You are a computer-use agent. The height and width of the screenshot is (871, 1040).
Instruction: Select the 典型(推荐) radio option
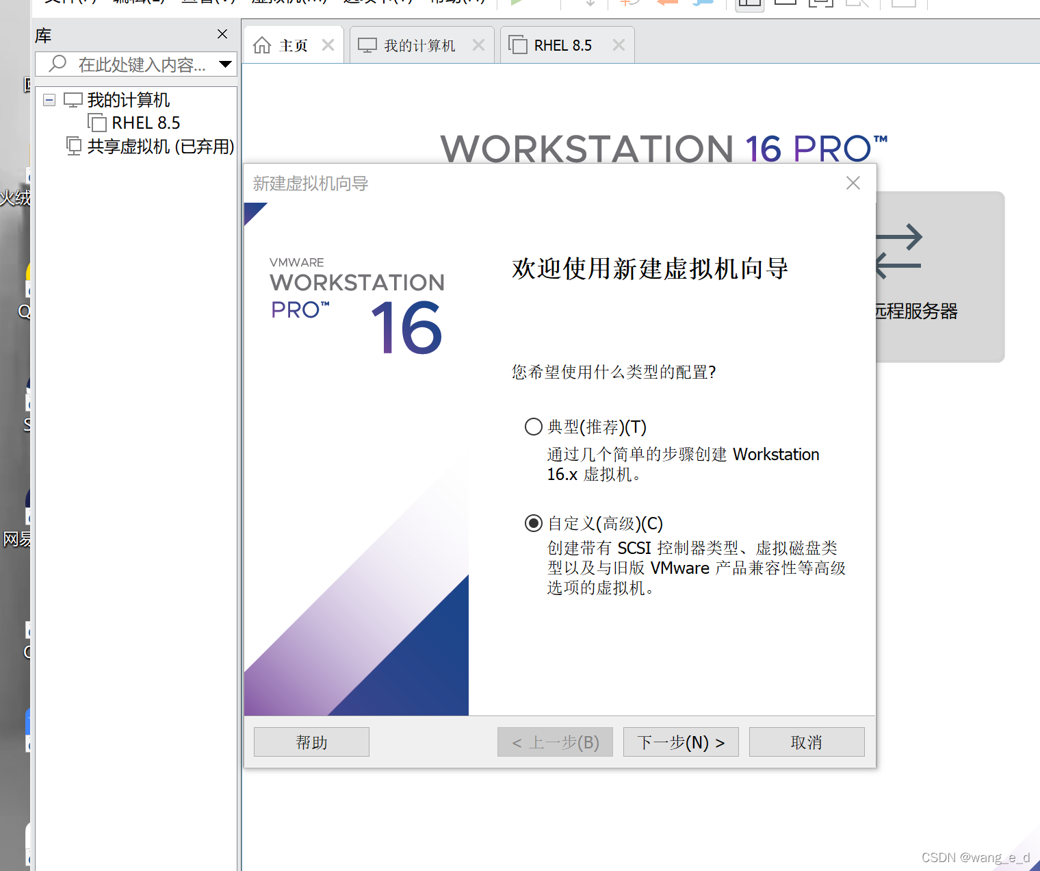(534, 427)
